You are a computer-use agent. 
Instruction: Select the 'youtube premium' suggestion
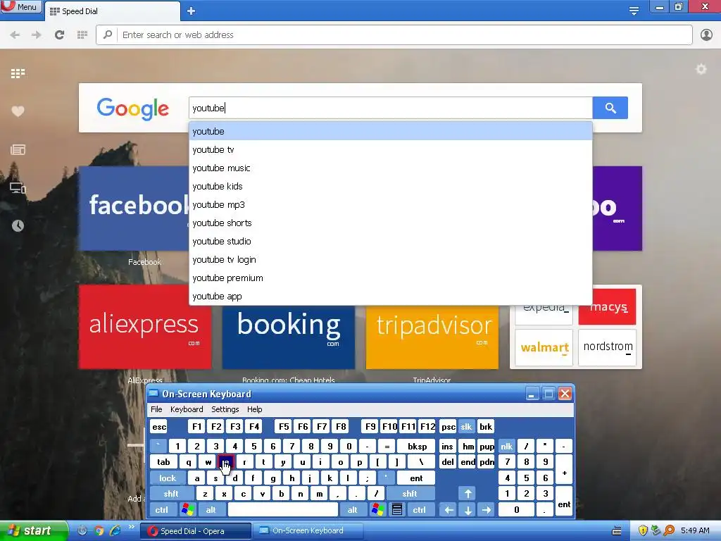pyautogui.click(x=390, y=278)
